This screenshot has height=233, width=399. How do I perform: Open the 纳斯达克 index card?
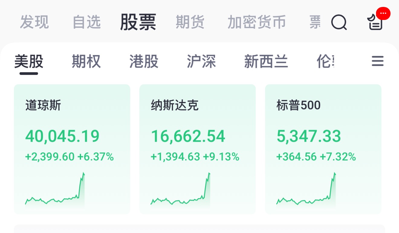click(197, 149)
